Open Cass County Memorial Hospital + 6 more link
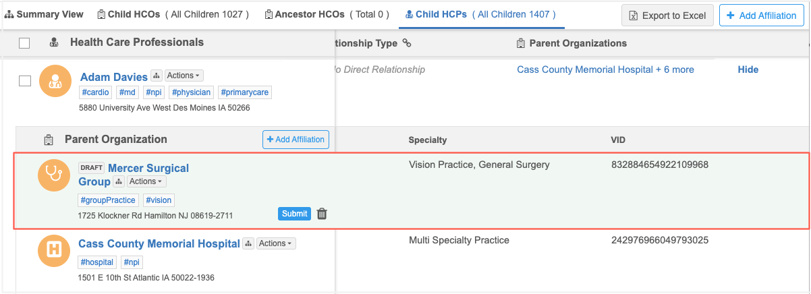Image resolution: width=811 pixels, height=294 pixels. coord(605,69)
